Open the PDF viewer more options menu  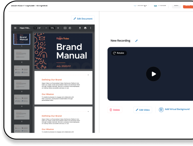coord(91,28)
